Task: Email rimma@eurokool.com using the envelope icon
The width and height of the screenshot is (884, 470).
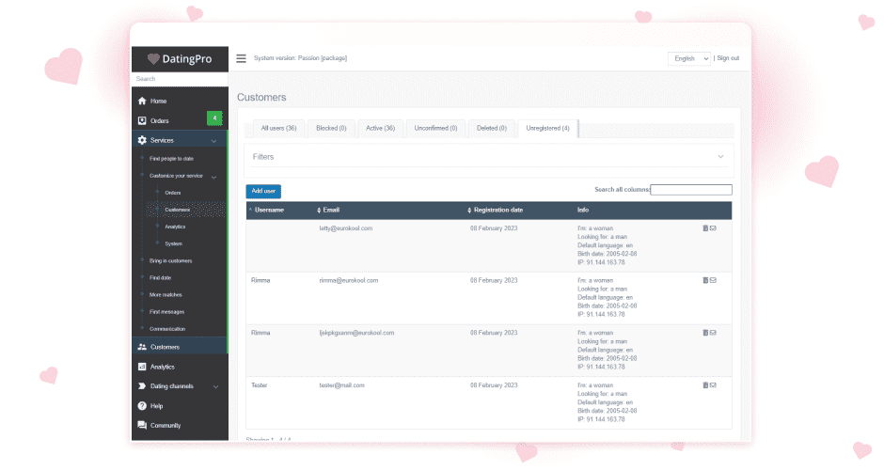Action: (x=713, y=280)
